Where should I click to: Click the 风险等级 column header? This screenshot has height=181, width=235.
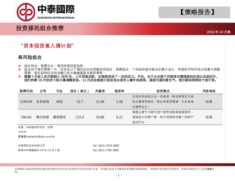pos(209,91)
